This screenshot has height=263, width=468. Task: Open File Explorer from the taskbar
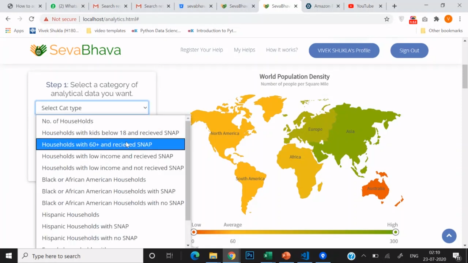click(x=213, y=256)
